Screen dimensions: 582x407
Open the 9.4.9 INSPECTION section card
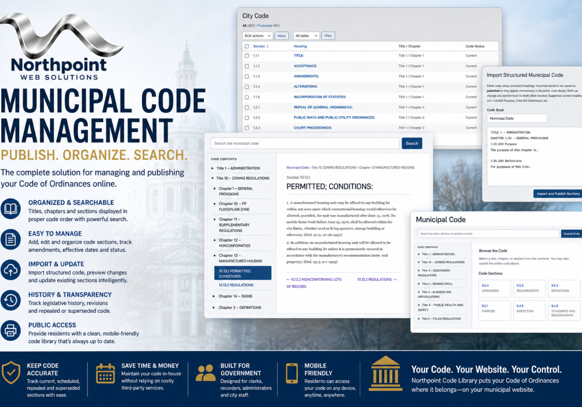coord(529,310)
